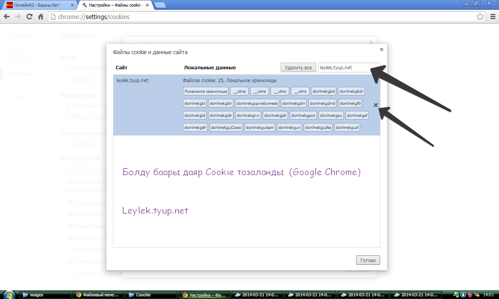
Task: Click the taskbar clock 14:01
Action: point(488,295)
